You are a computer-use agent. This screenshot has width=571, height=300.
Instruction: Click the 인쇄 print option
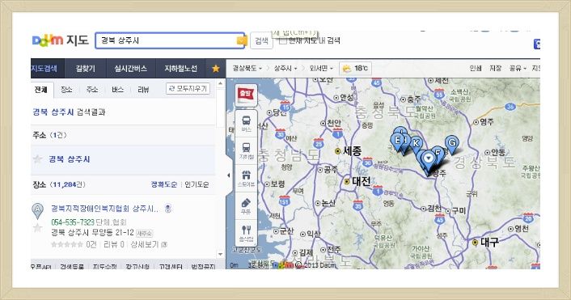click(476, 69)
